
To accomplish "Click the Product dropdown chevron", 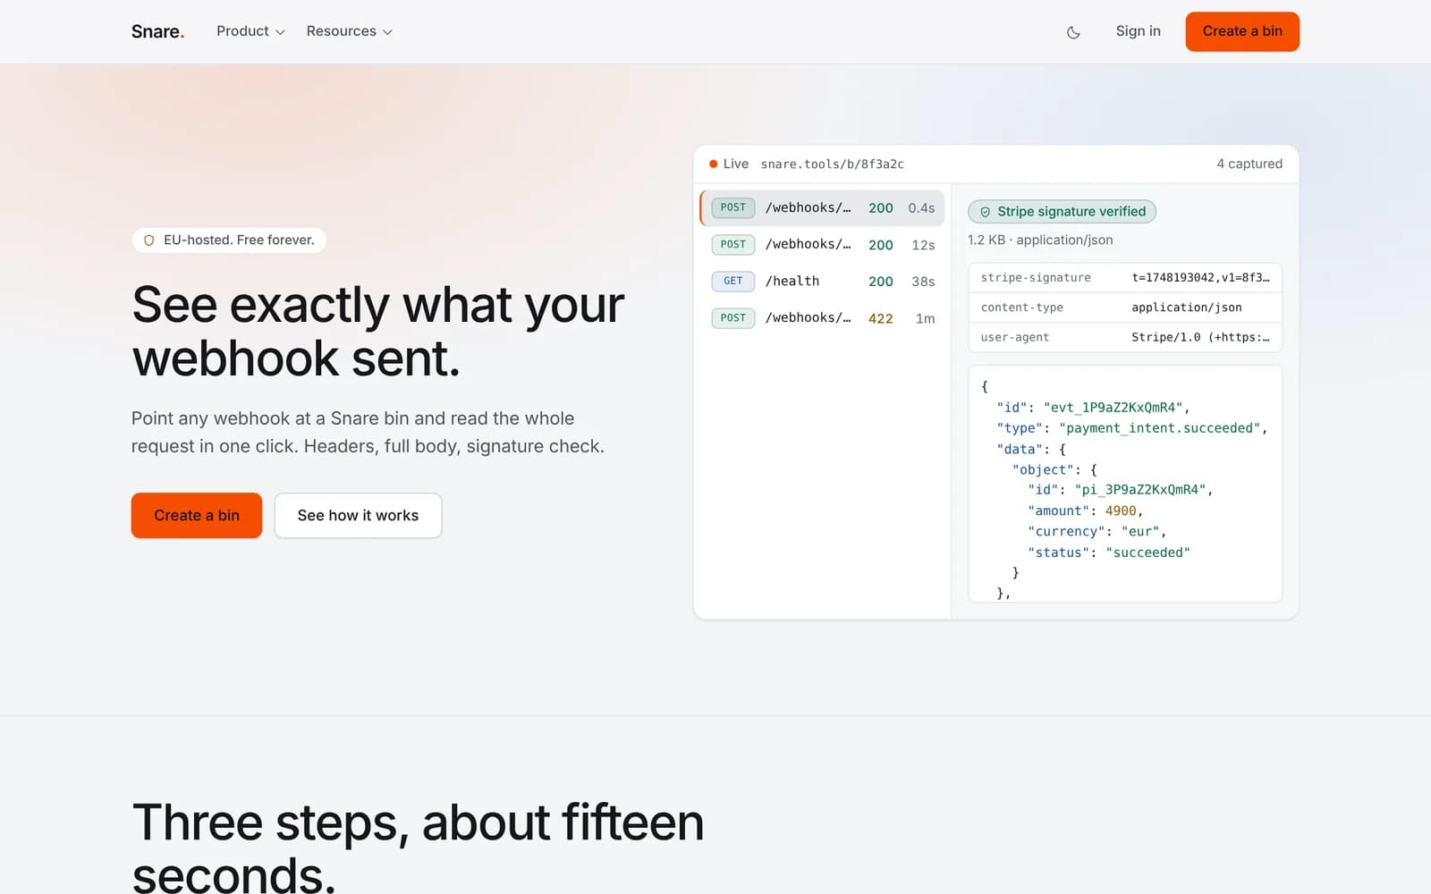I will (x=280, y=32).
